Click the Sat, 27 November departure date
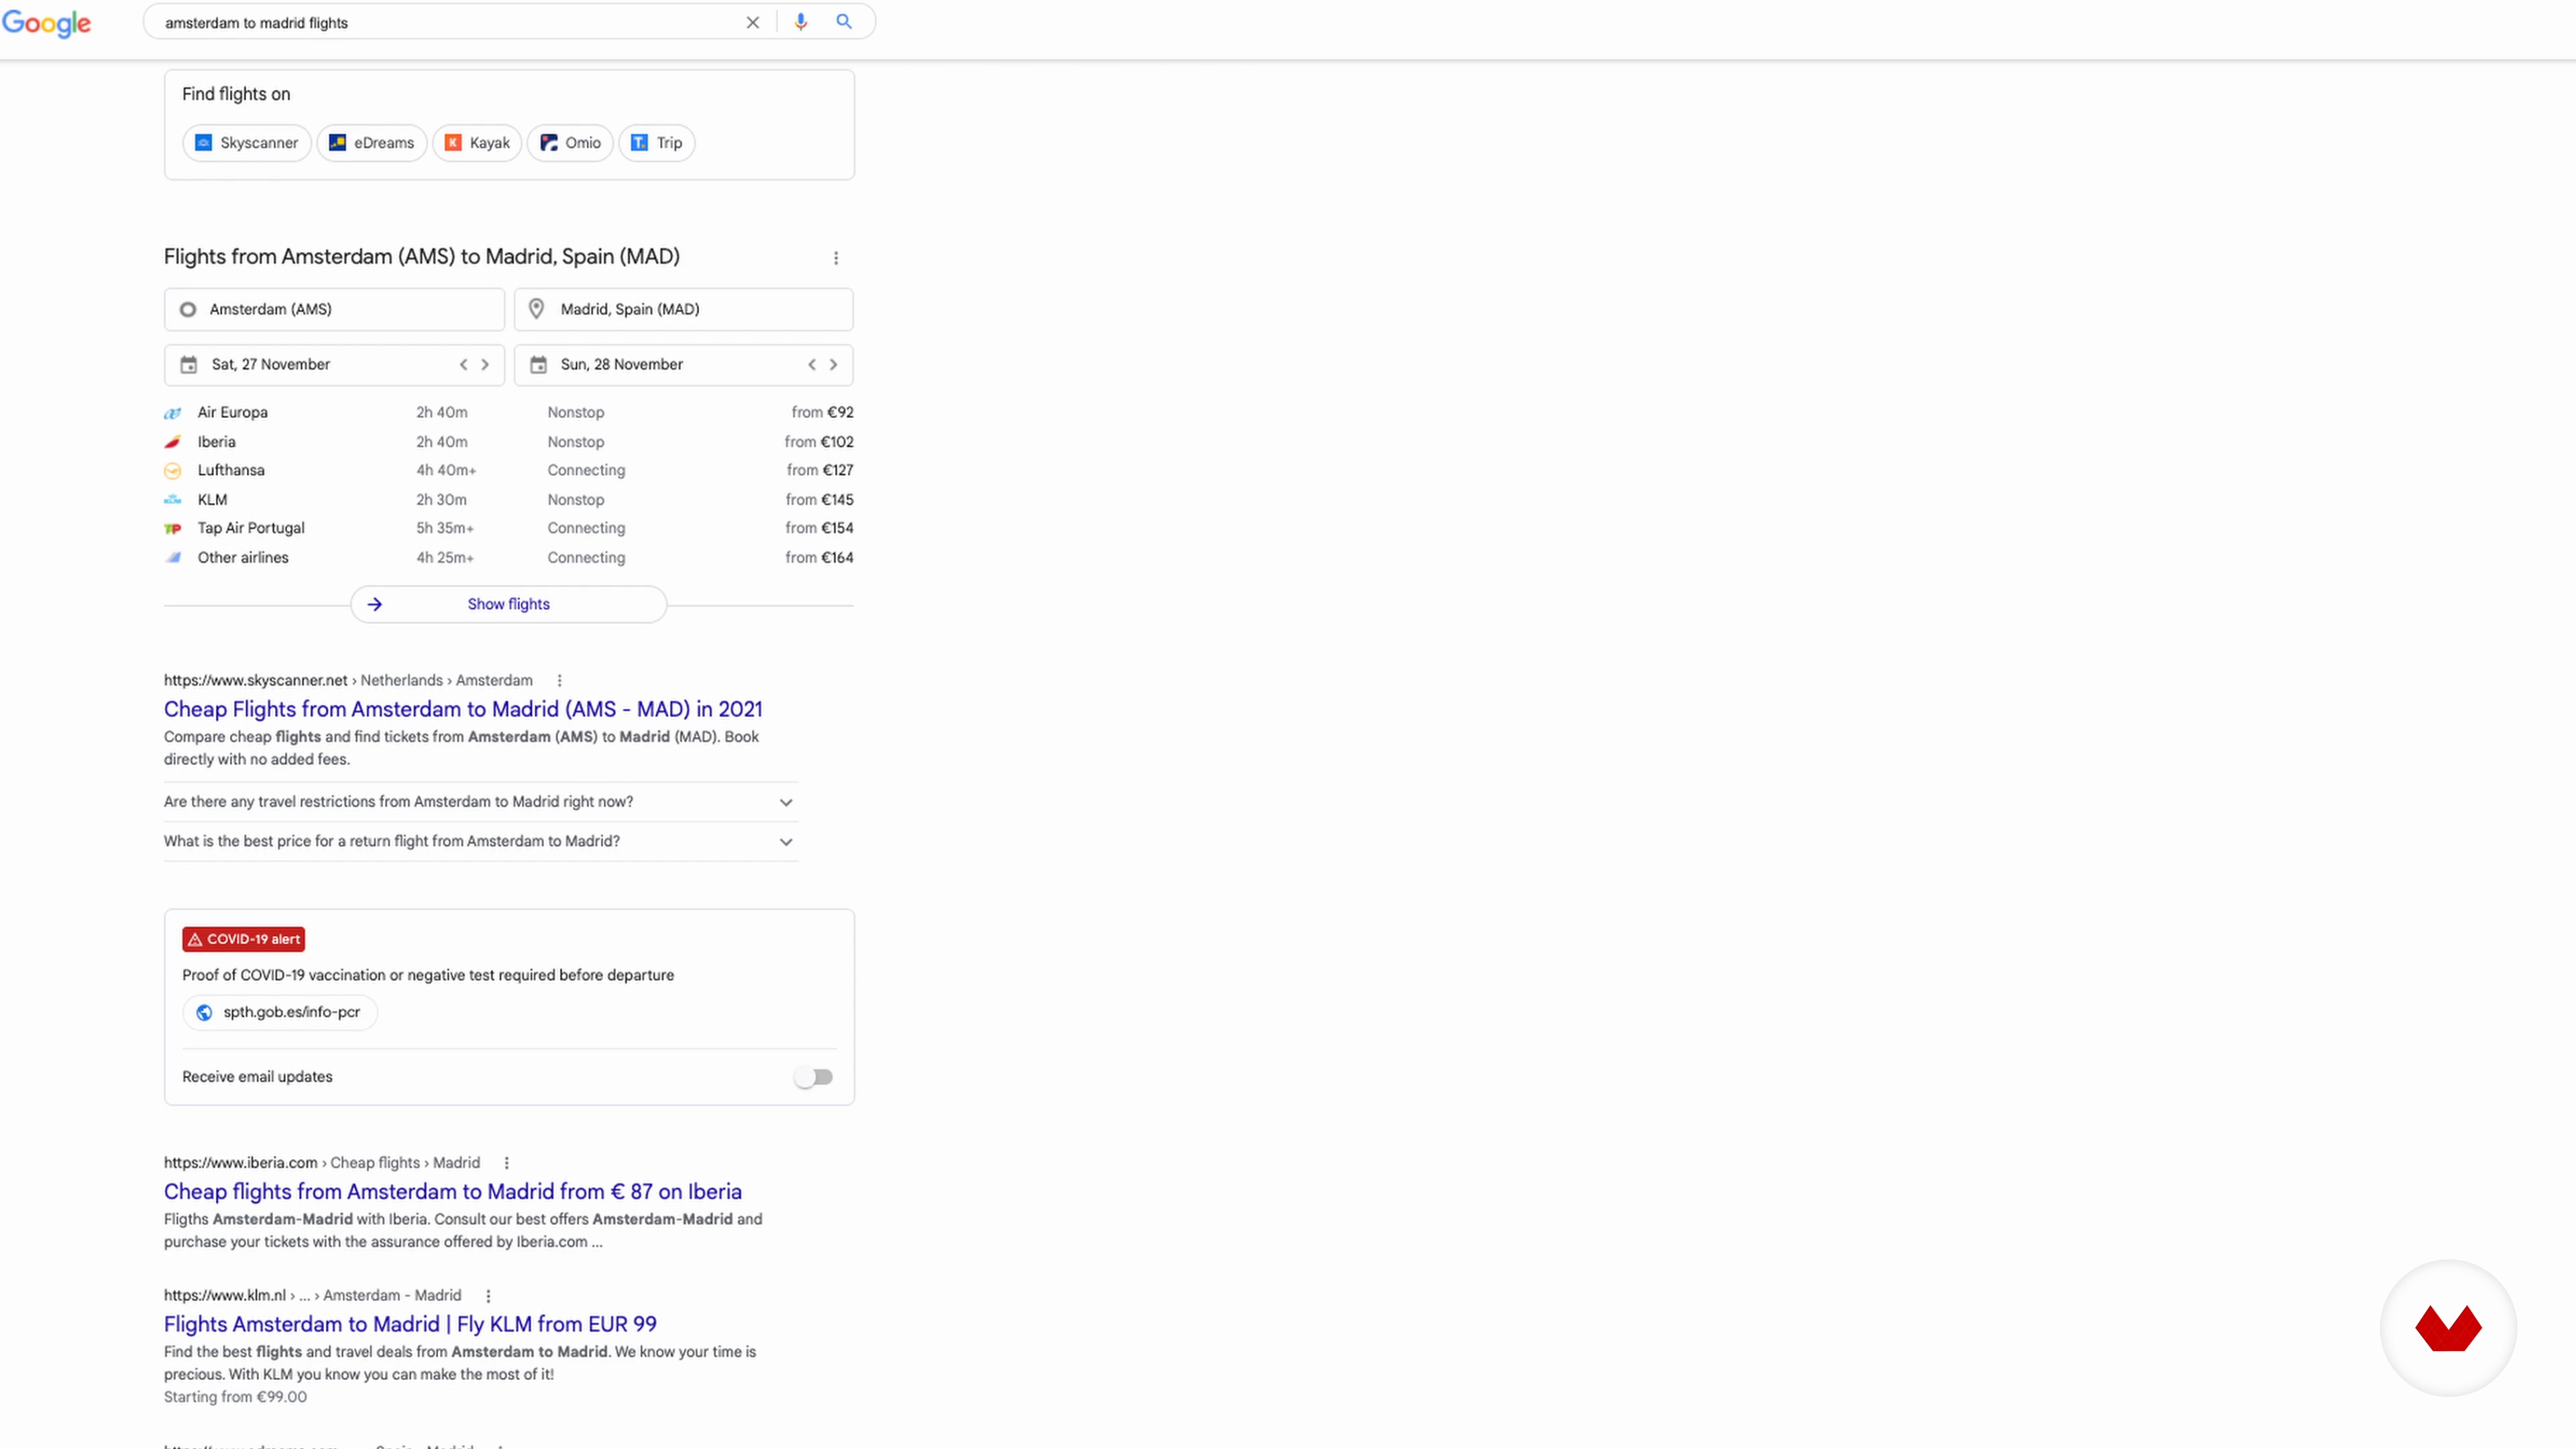The width and height of the screenshot is (2576, 1449). [271, 364]
